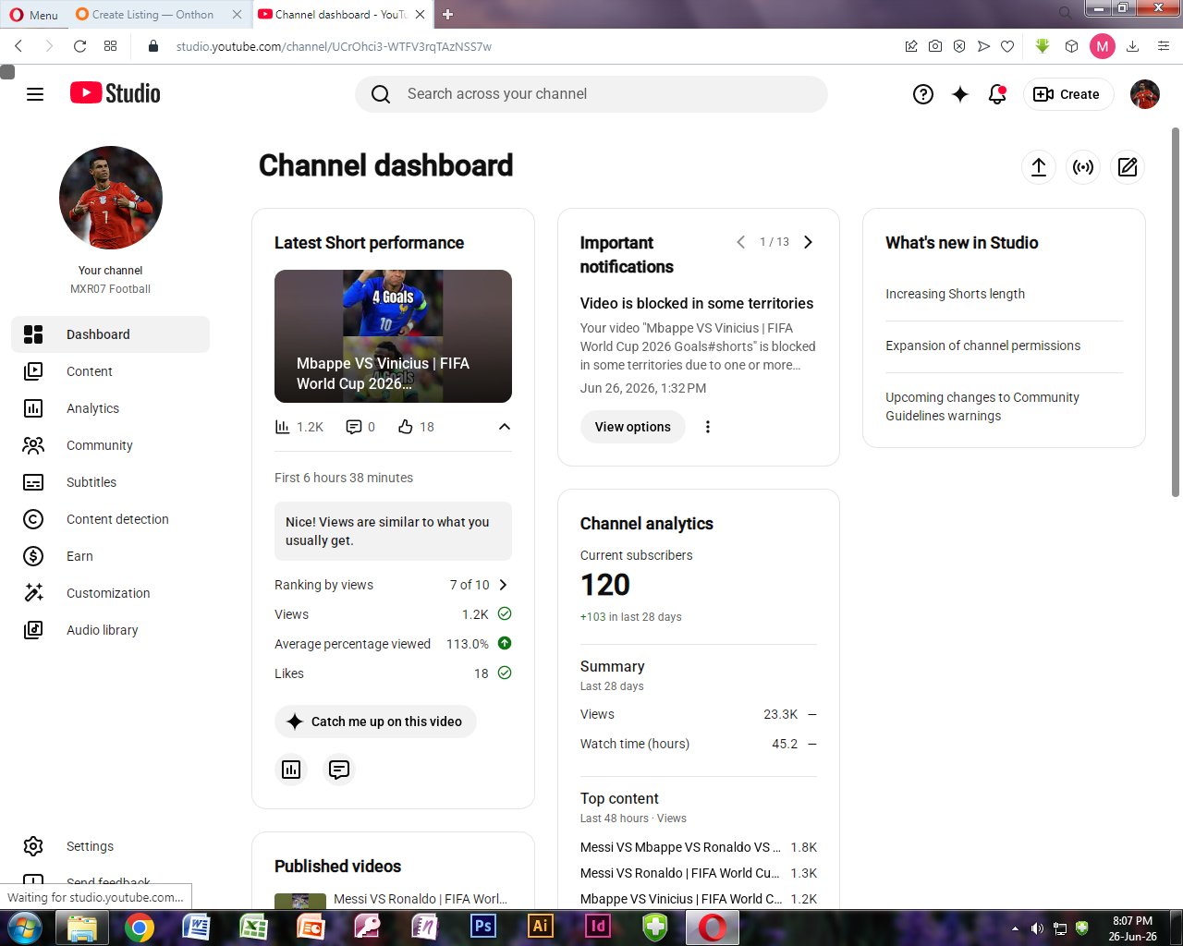Click the Opera My Flow send icon
This screenshot has height=946, width=1183.
pyautogui.click(x=983, y=46)
